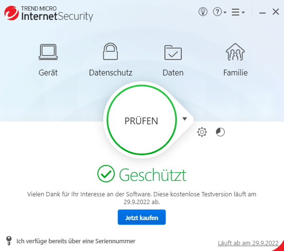
Task: Open the Gerät laptop icon
Action: (48, 52)
